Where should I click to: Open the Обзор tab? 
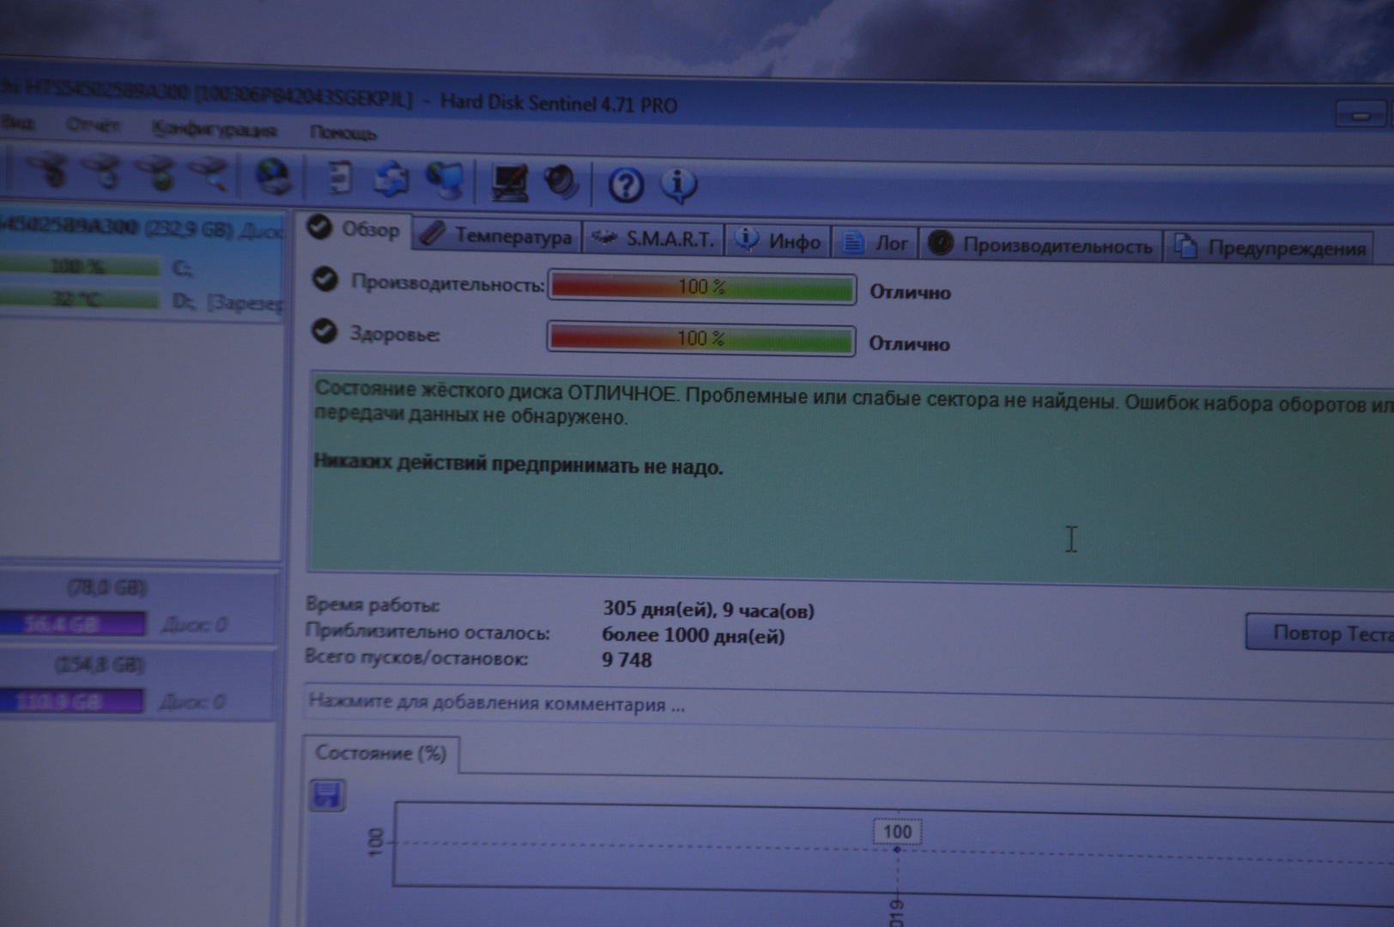355,229
